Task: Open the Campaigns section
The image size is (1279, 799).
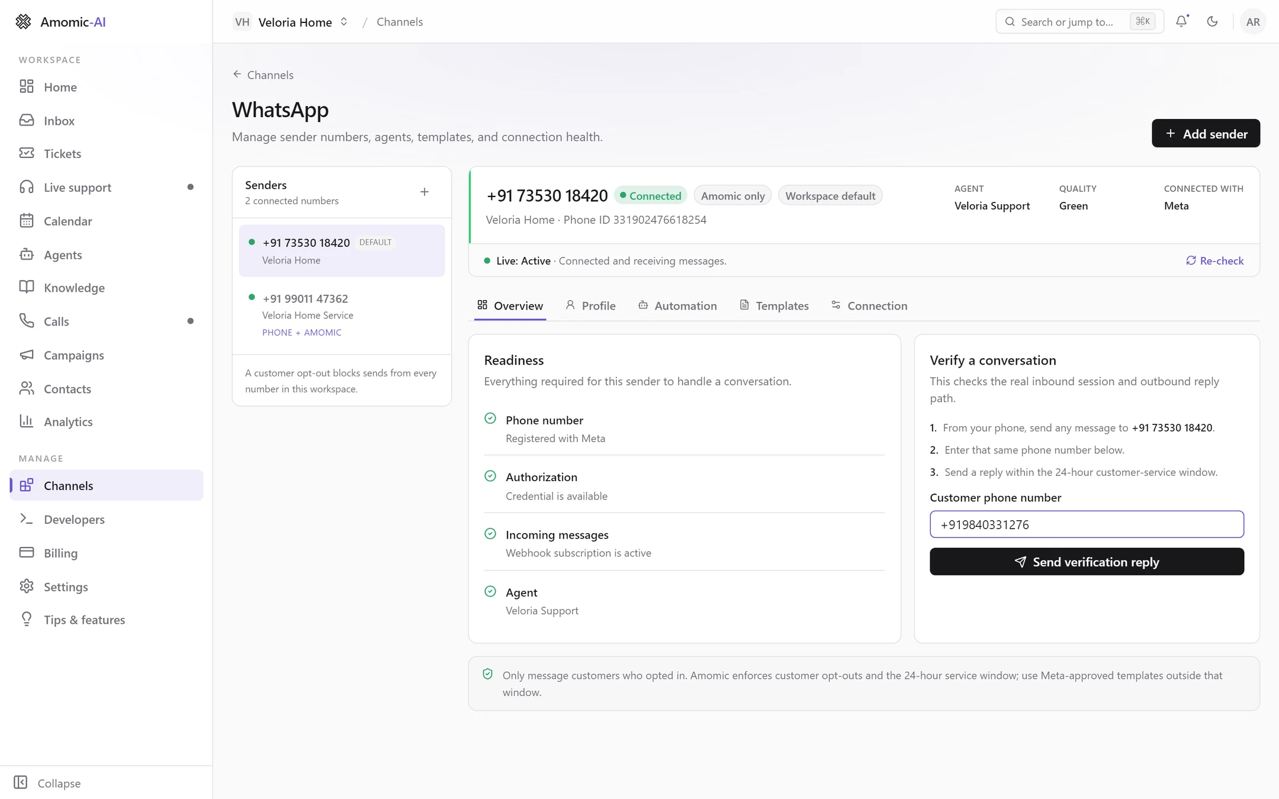Action: [106, 355]
